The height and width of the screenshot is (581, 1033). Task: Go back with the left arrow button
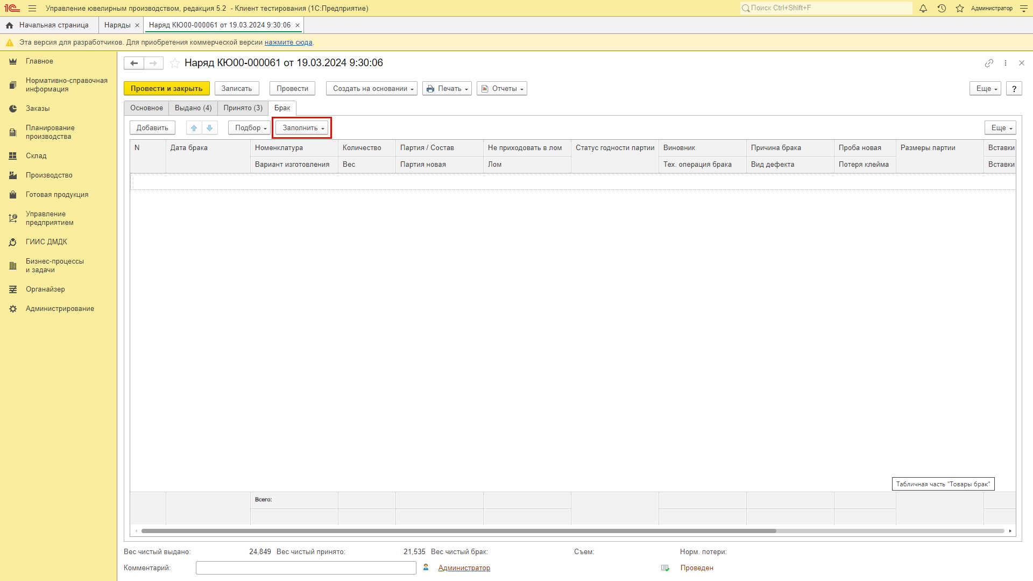(x=134, y=63)
